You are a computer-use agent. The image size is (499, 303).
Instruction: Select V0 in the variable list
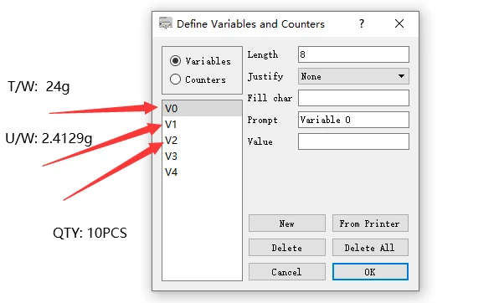pyautogui.click(x=202, y=109)
